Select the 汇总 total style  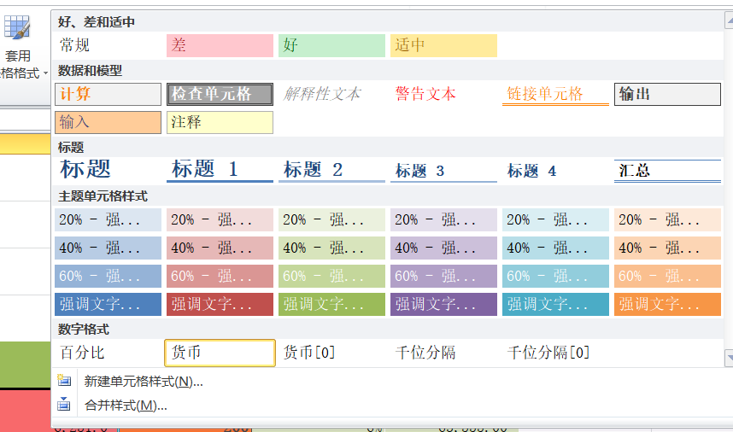coord(667,170)
